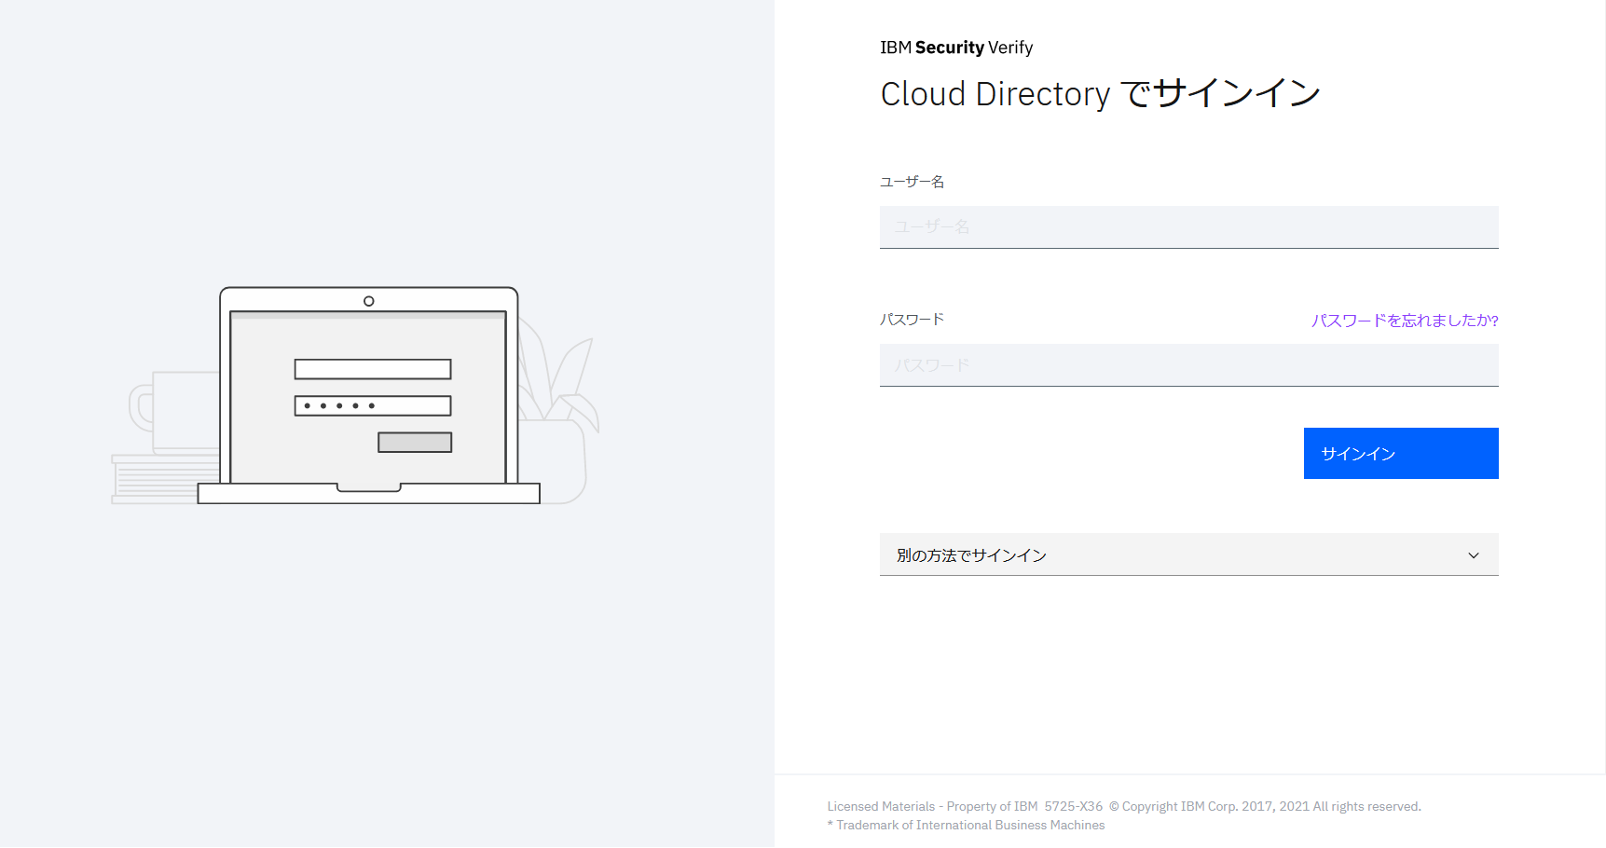This screenshot has width=1606, height=848.
Task: Click the ユーザー名 label above the field
Action: [912, 182]
